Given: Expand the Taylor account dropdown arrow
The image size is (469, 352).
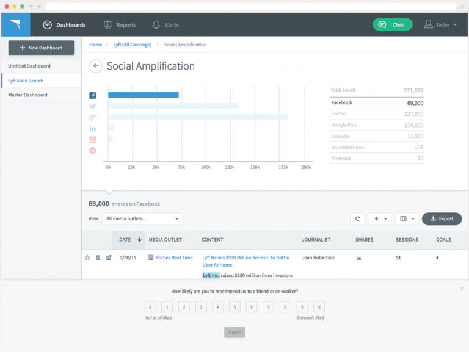Looking at the screenshot, I should coord(455,25).
